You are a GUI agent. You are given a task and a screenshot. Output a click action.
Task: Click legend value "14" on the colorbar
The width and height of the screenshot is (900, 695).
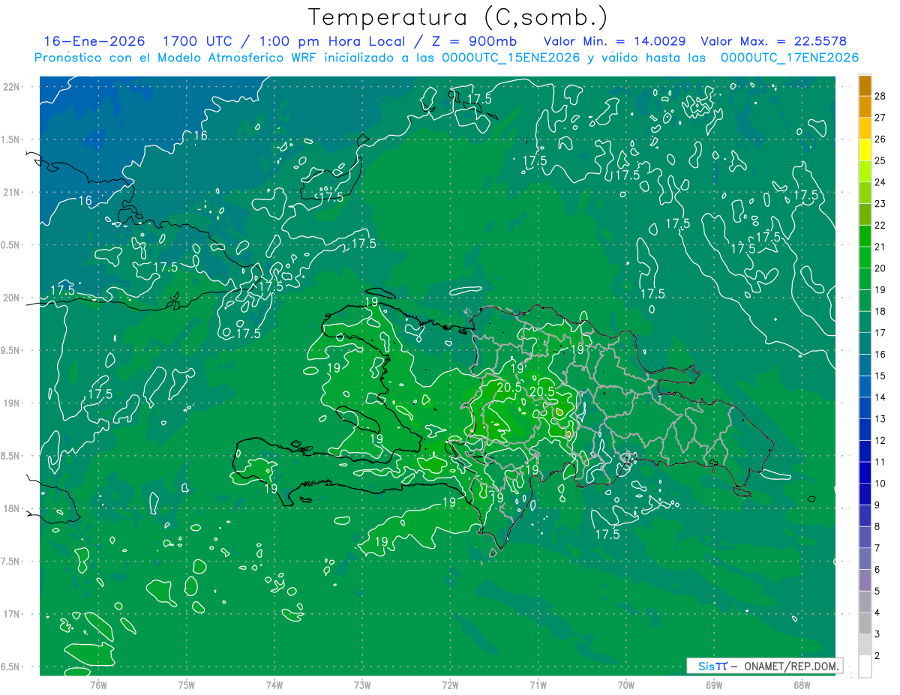pos(880,397)
